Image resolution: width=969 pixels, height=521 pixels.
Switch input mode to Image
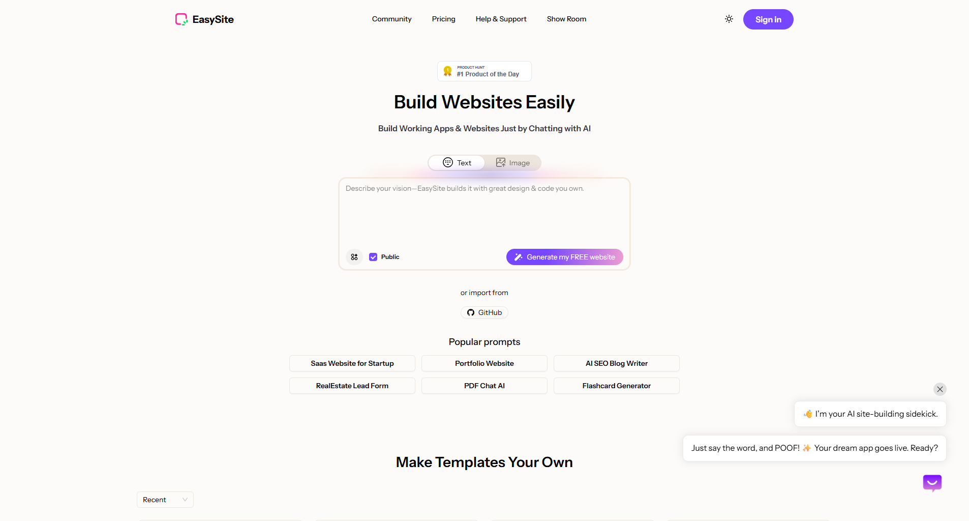[x=512, y=163]
